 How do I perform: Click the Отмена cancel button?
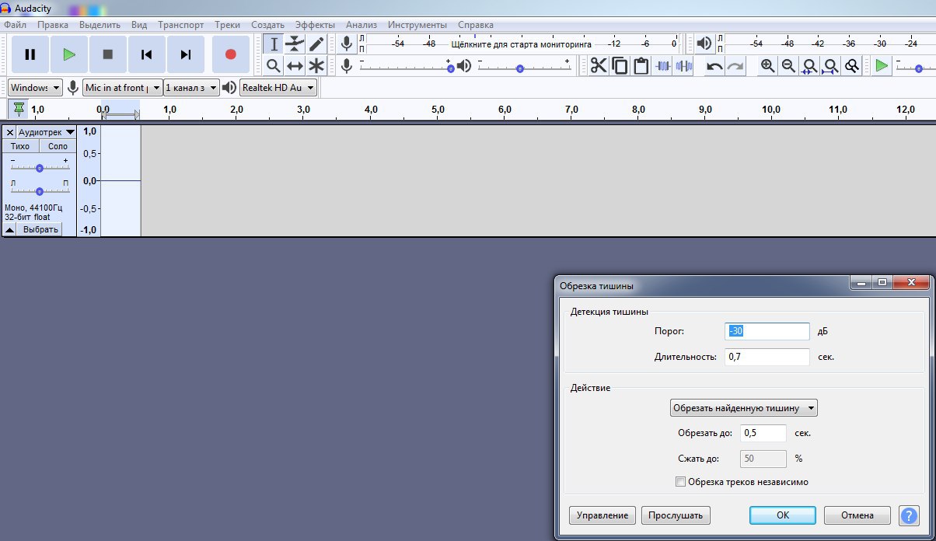point(858,515)
